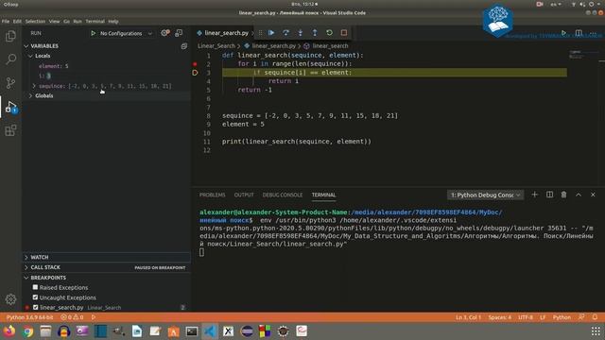The height and width of the screenshot is (340, 605).
Task: Change indentation via Spaces: 4
Action: pos(500,317)
